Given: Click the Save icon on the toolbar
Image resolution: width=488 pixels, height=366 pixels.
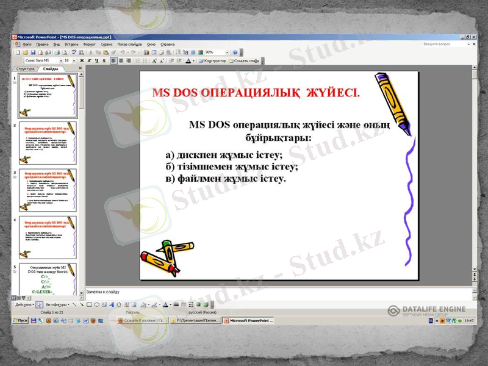Looking at the screenshot, I should point(34,51).
